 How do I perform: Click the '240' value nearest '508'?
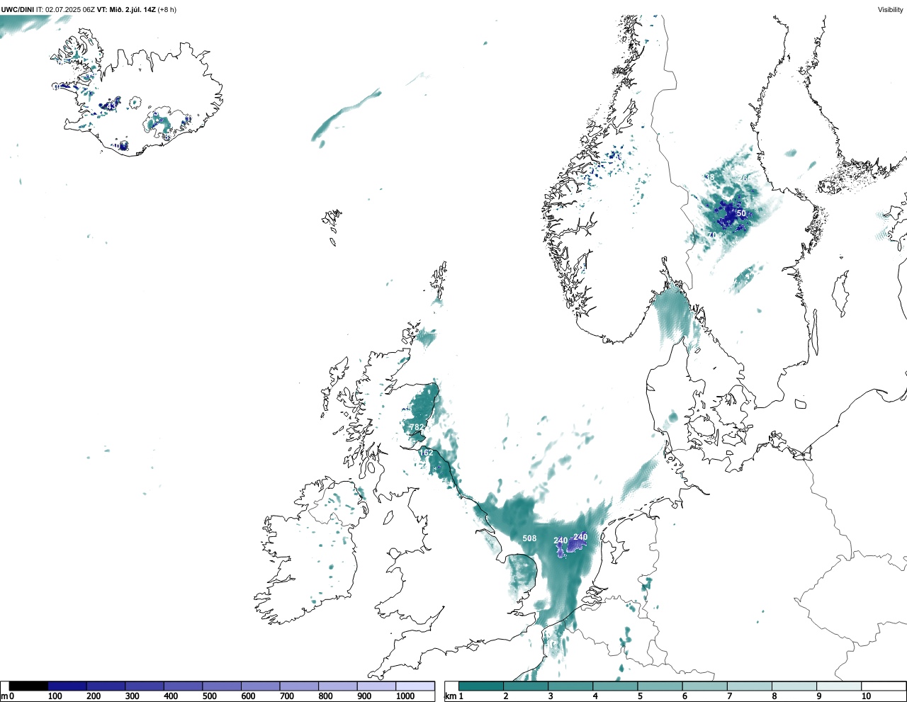tap(560, 540)
